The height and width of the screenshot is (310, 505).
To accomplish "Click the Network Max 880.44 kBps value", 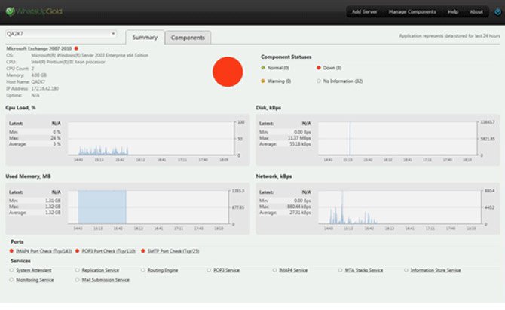I will click(x=299, y=207).
